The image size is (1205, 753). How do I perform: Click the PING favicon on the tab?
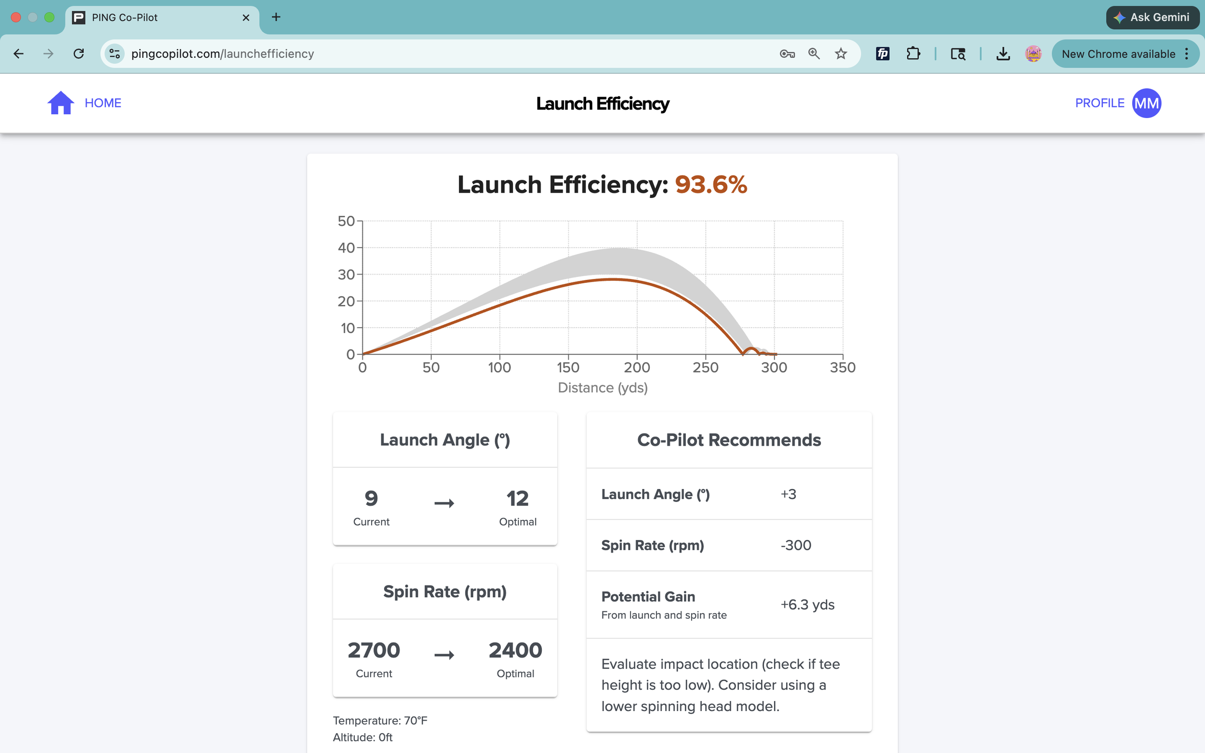[x=79, y=18]
